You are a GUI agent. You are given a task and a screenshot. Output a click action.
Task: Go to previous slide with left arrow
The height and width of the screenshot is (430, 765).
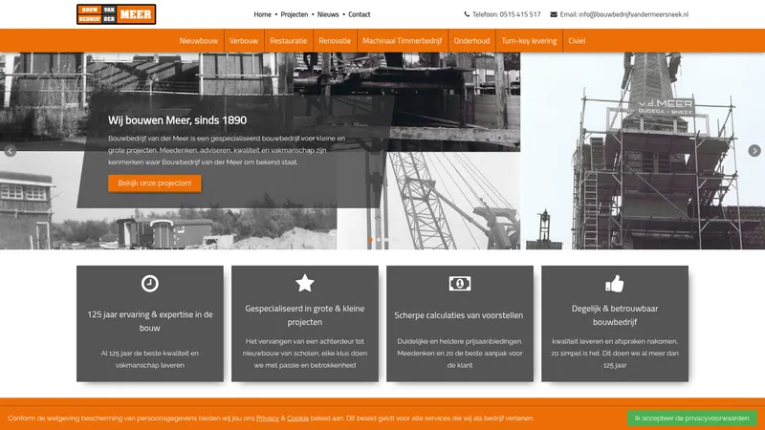pos(11,151)
